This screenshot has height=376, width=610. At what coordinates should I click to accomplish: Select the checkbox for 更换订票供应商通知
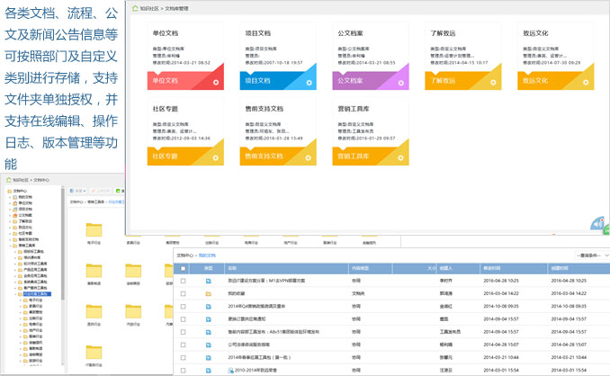click(x=184, y=318)
